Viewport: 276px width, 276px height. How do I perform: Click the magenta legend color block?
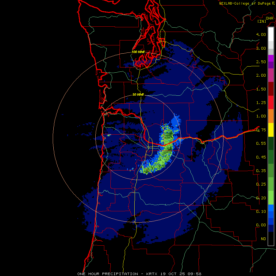271,58
